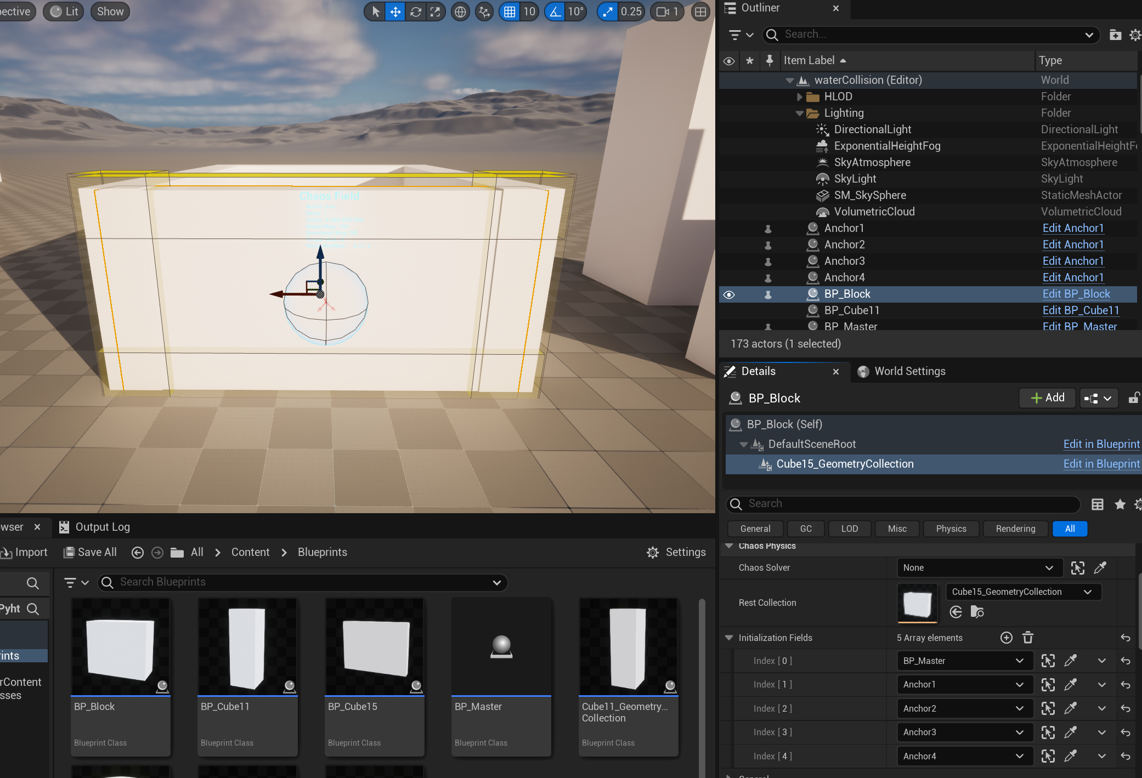Click the eyedropper next to Chaos Solver
1142x778 pixels.
(1100, 568)
